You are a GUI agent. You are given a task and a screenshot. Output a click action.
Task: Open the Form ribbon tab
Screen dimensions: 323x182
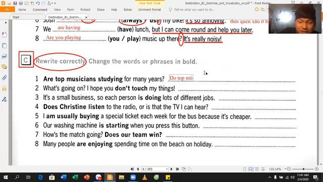[x=71, y=10]
